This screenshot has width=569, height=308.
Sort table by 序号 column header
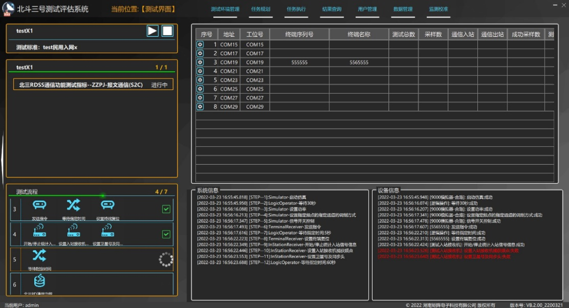point(207,34)
